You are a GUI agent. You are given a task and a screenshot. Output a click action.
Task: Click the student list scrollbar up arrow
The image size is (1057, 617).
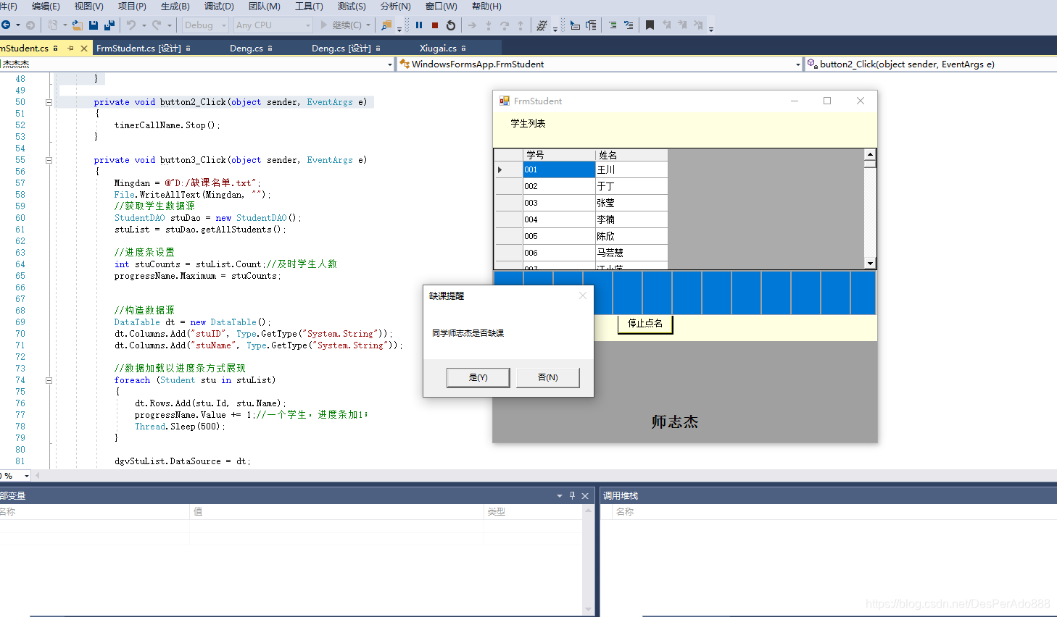pyautogui.click(x=870, y=154)
